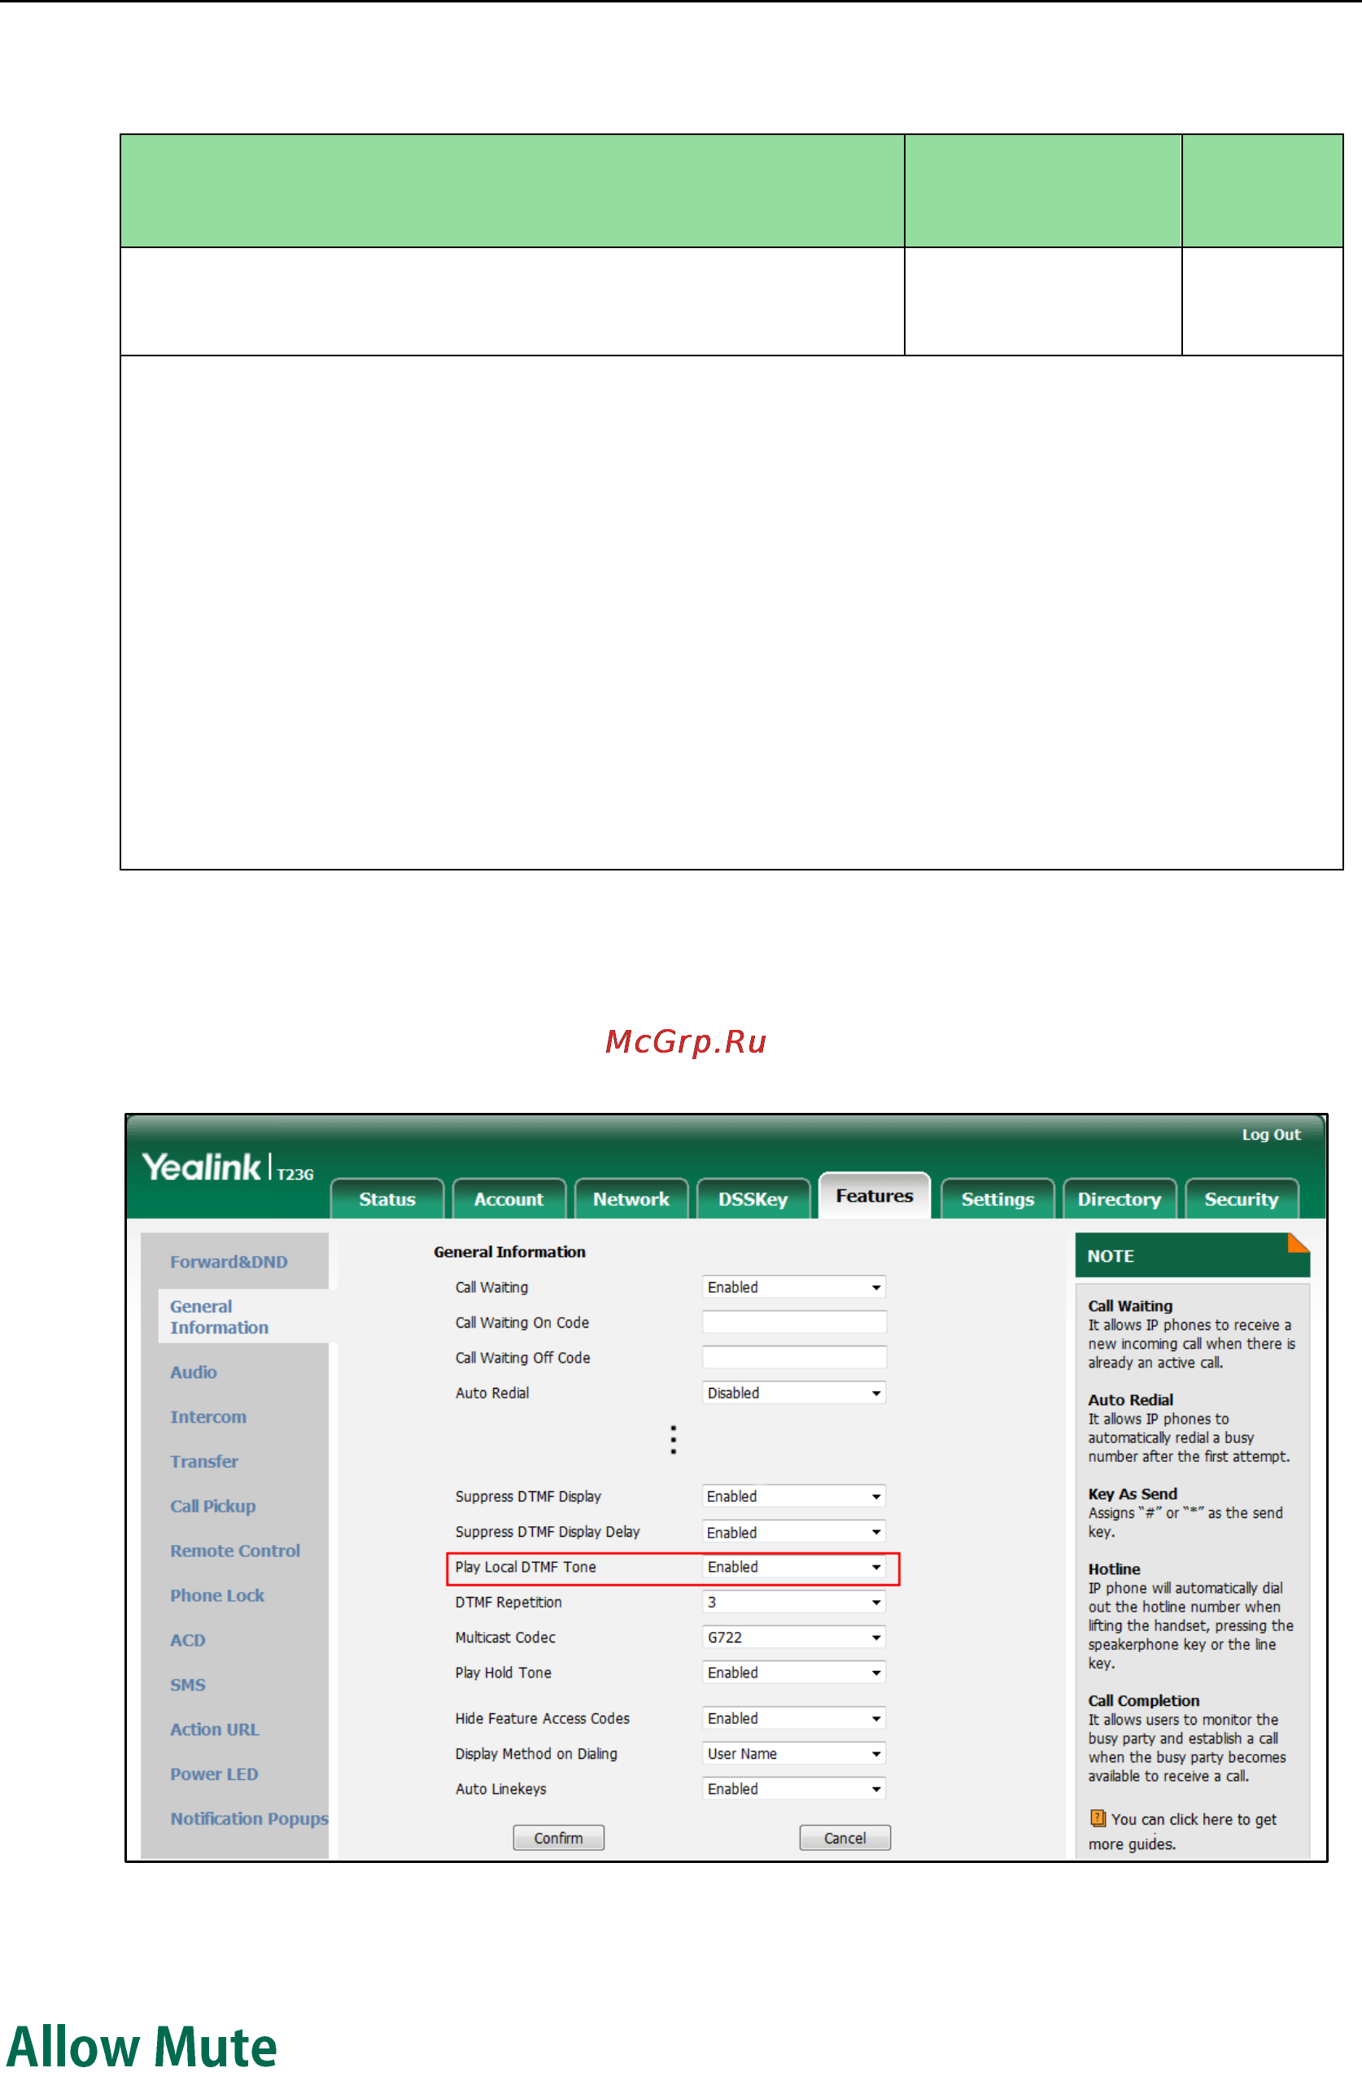Focus the Call Waiting On Code field
Image resolution: width=1362 pixels, height=2081 pixels.
(x=794, y=1322)
